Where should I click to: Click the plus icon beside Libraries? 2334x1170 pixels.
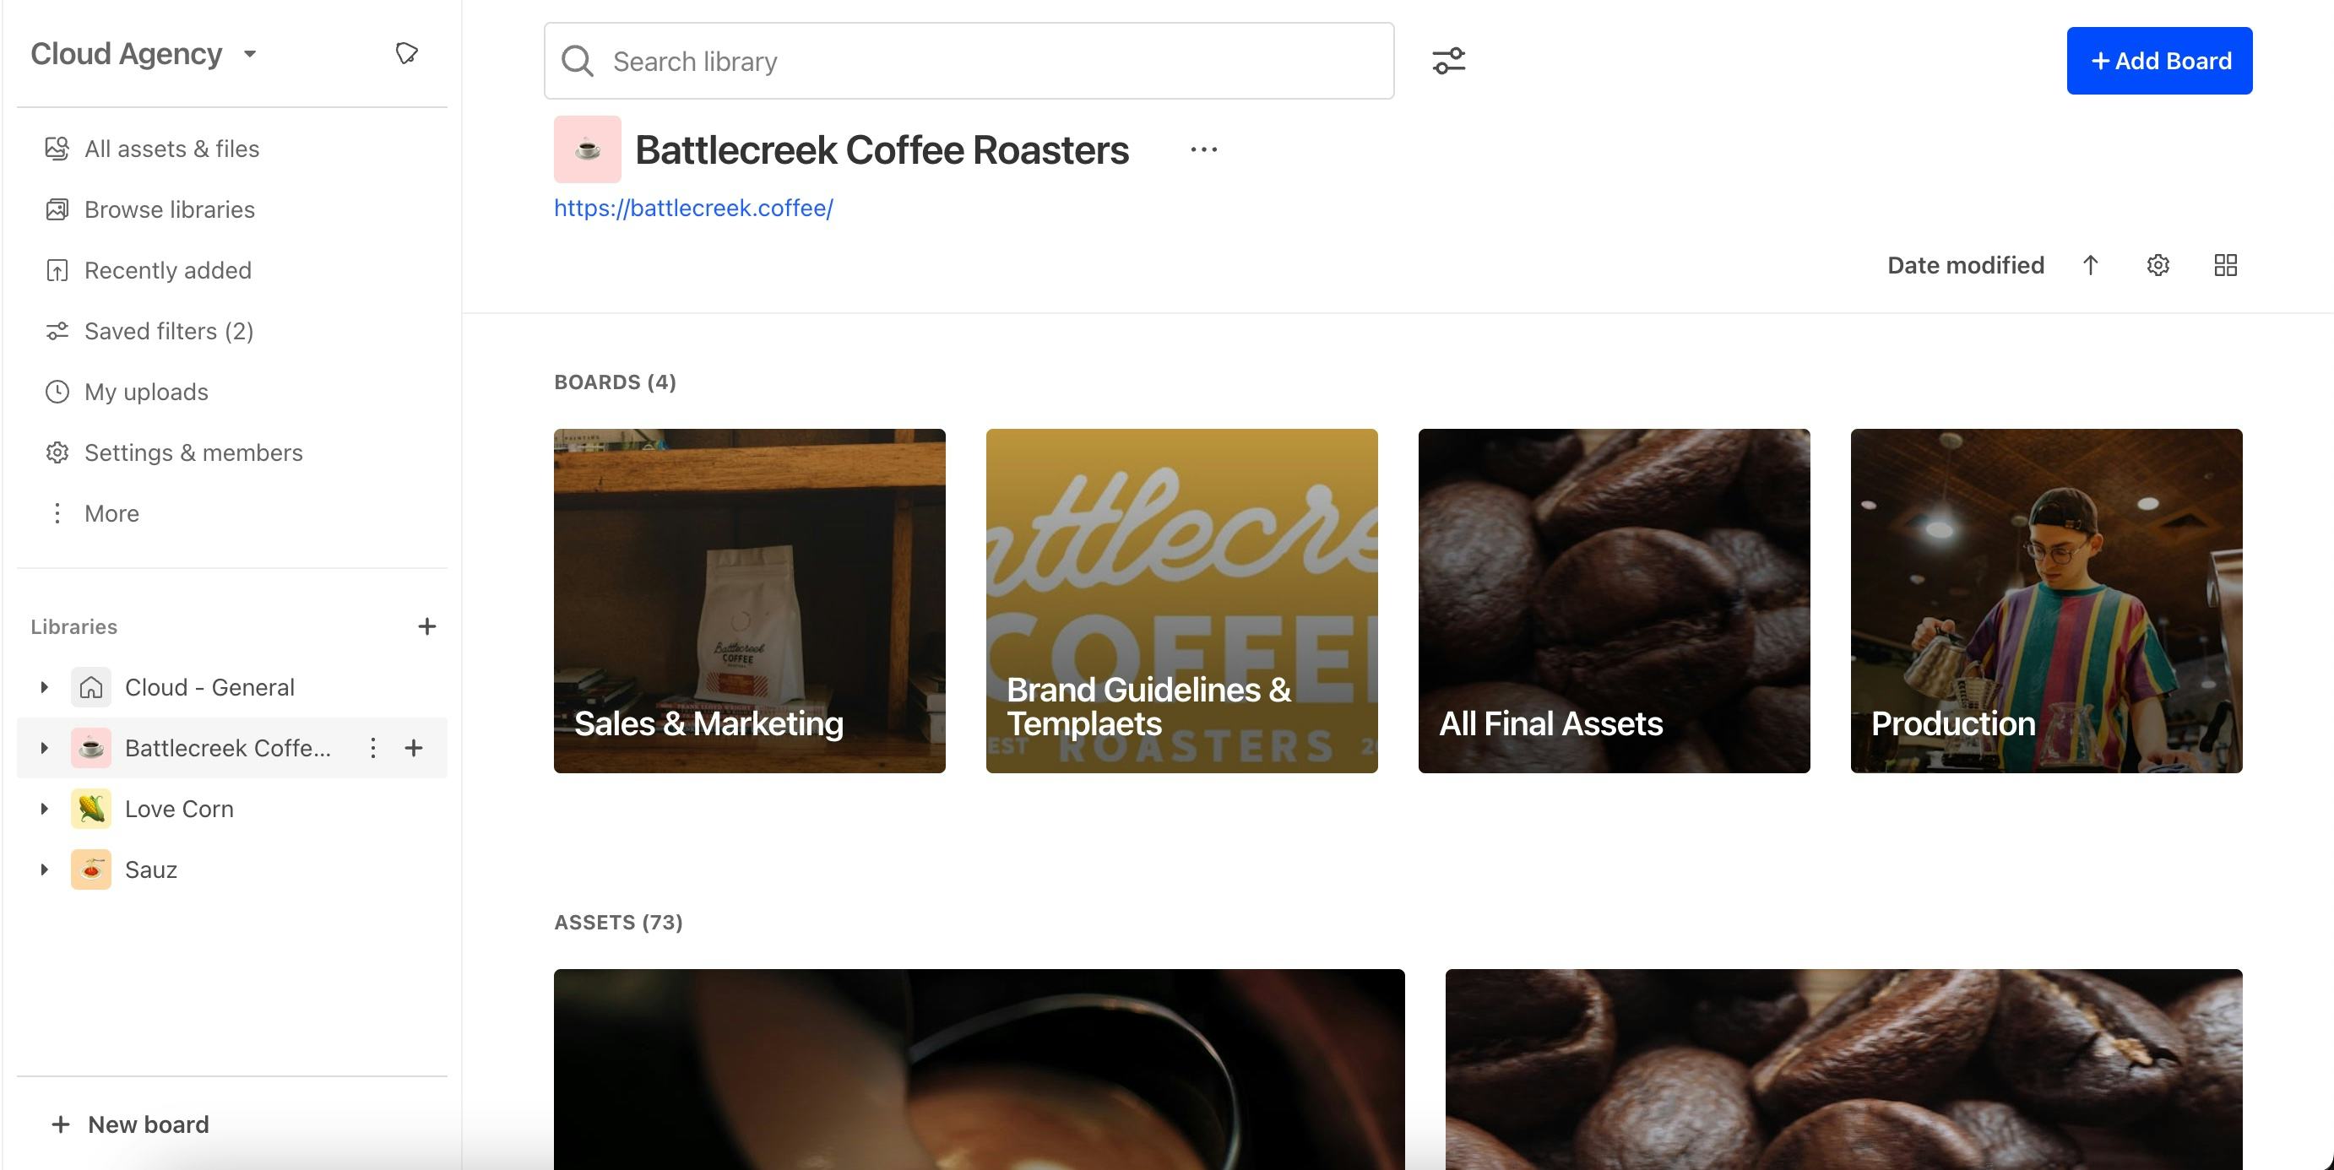[x=426, y=626]
